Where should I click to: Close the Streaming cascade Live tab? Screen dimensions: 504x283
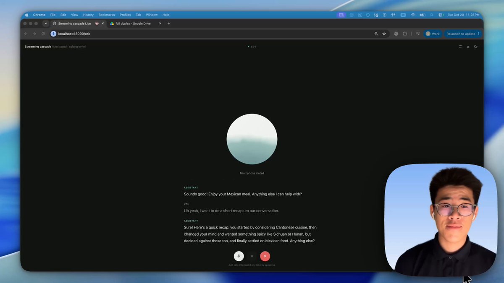point(102,23)
